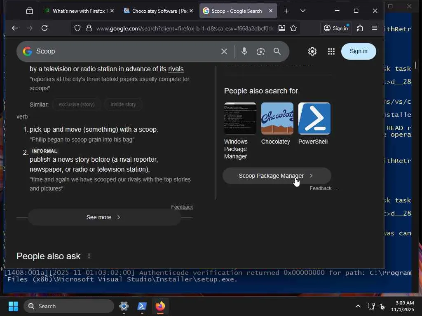
Task: Open the Firefox hamburger menu
Action: click(x=374, y=28)
